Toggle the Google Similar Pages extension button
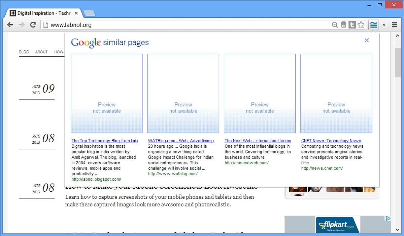The width and height of the screenshot is (404, 236). coord(373,25)
